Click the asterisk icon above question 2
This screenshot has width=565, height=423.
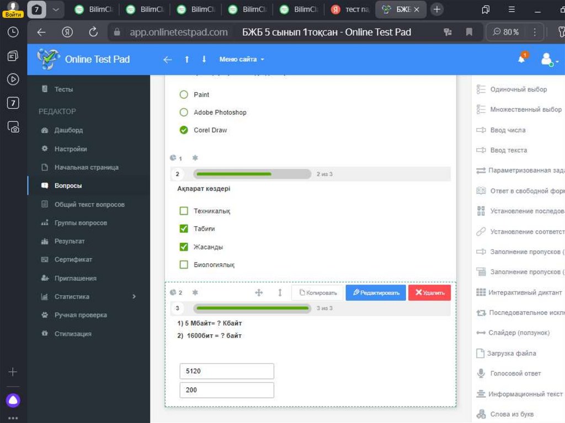pyautogui.click(x=195, y=158)
